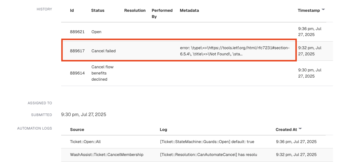
Task: Click the CanAutomateCancel log message
Action: [x=208, y=155]
